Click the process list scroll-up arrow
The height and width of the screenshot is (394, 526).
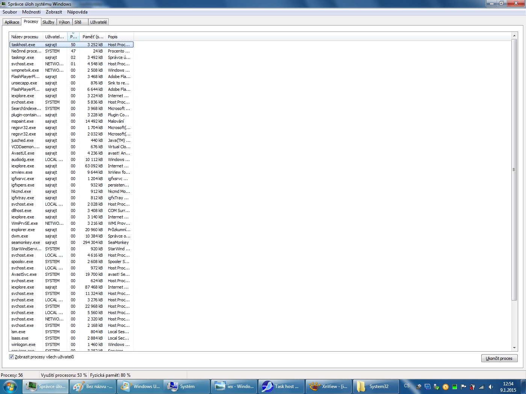514,36
